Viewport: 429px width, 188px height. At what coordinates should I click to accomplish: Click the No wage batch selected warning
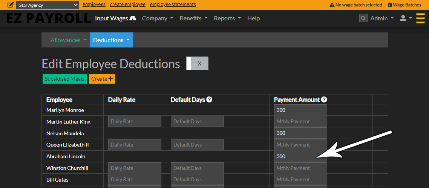[x=355, y=5]
